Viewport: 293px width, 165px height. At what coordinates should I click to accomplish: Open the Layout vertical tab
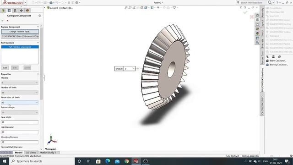(x=262, y=23)
